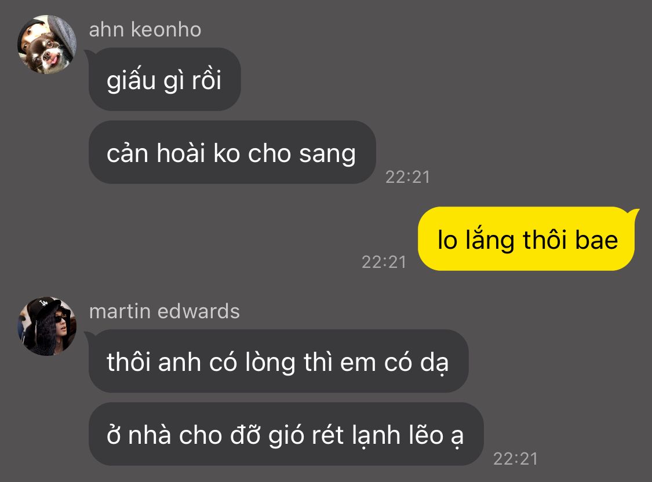Open martin edwards' avatar with black cap
Image resolution: width=652 pixels, height=482 pixels.
[x=46, y=326]
